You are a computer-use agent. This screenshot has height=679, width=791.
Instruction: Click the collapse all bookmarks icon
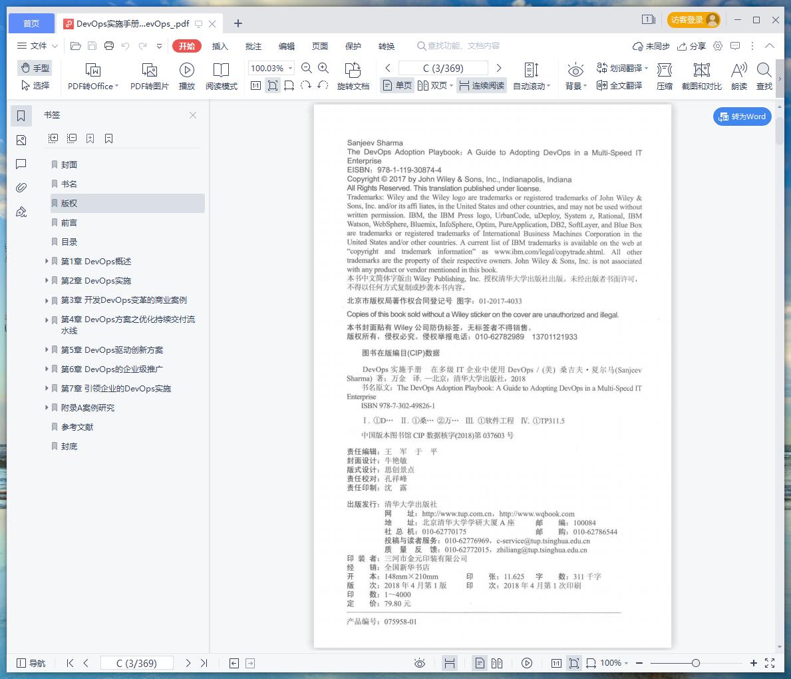72,138
